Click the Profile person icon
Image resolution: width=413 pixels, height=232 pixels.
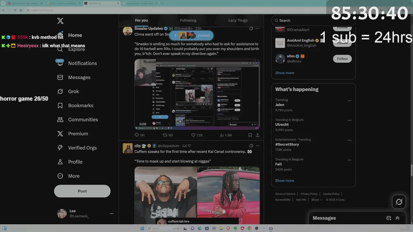coord(60,162)
